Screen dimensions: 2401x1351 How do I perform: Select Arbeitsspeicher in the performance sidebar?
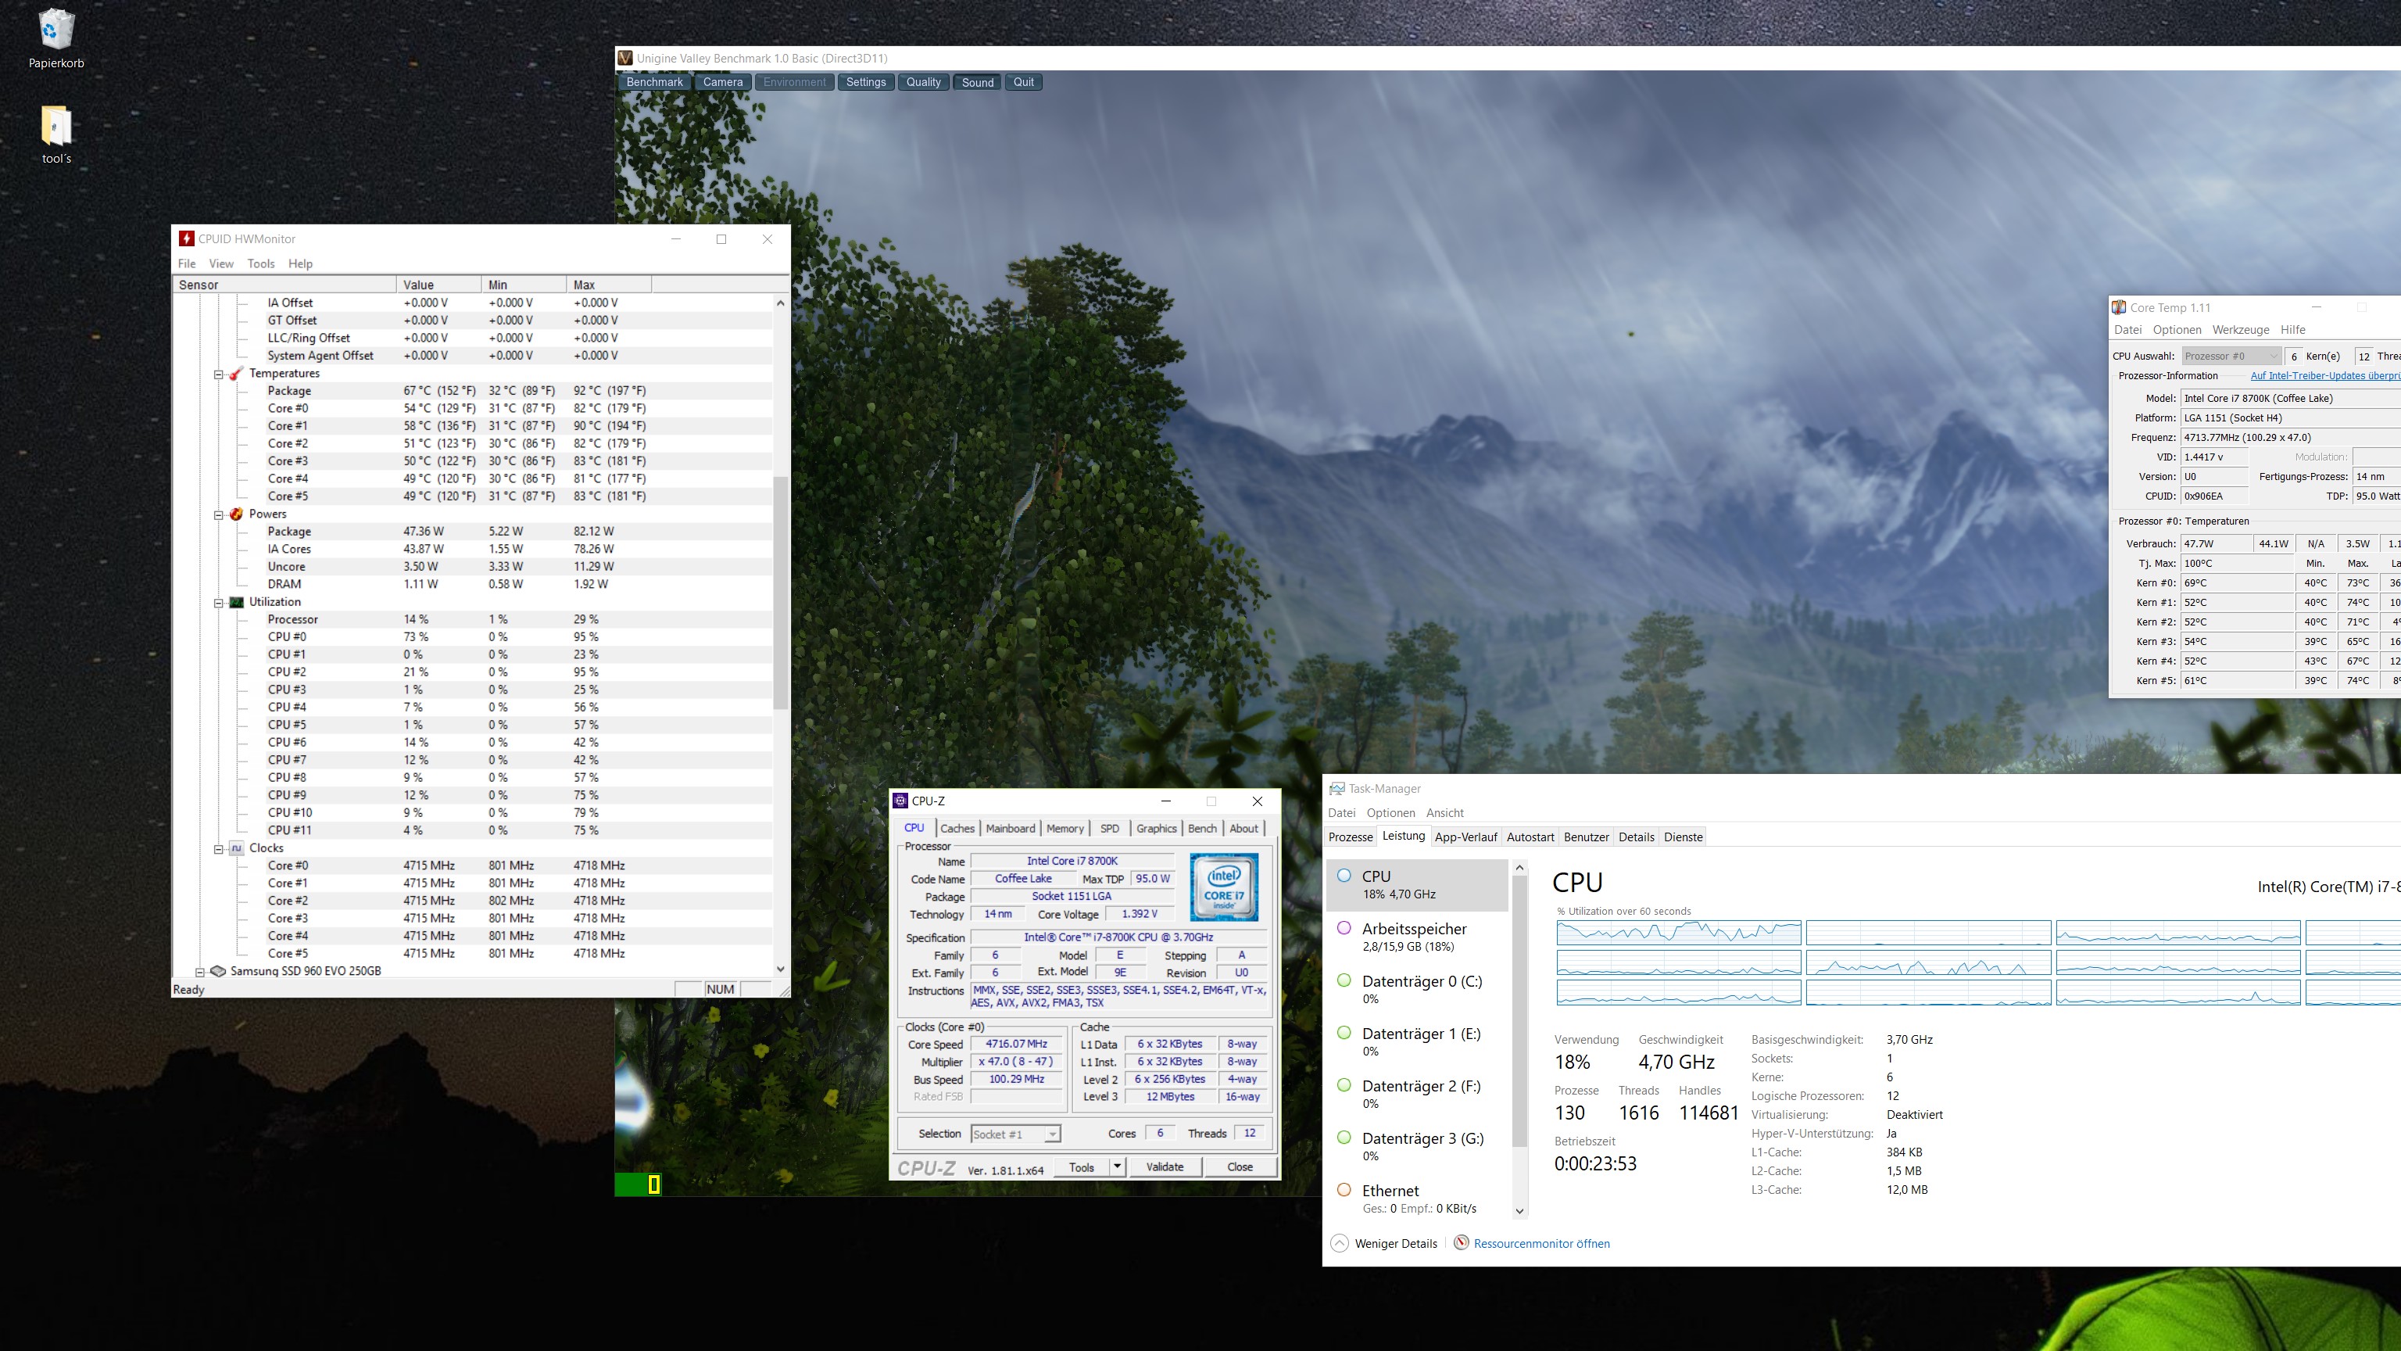click(x=1414, y=936)
